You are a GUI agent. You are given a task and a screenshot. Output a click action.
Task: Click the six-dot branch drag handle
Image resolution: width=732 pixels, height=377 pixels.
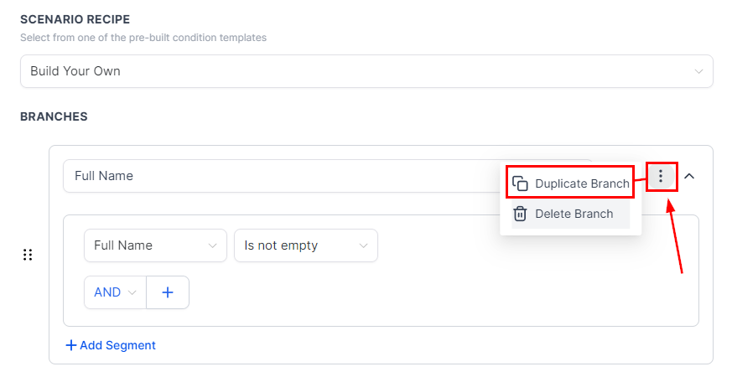click(28, 255)
